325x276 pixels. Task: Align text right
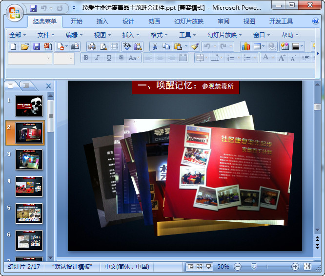171,58
